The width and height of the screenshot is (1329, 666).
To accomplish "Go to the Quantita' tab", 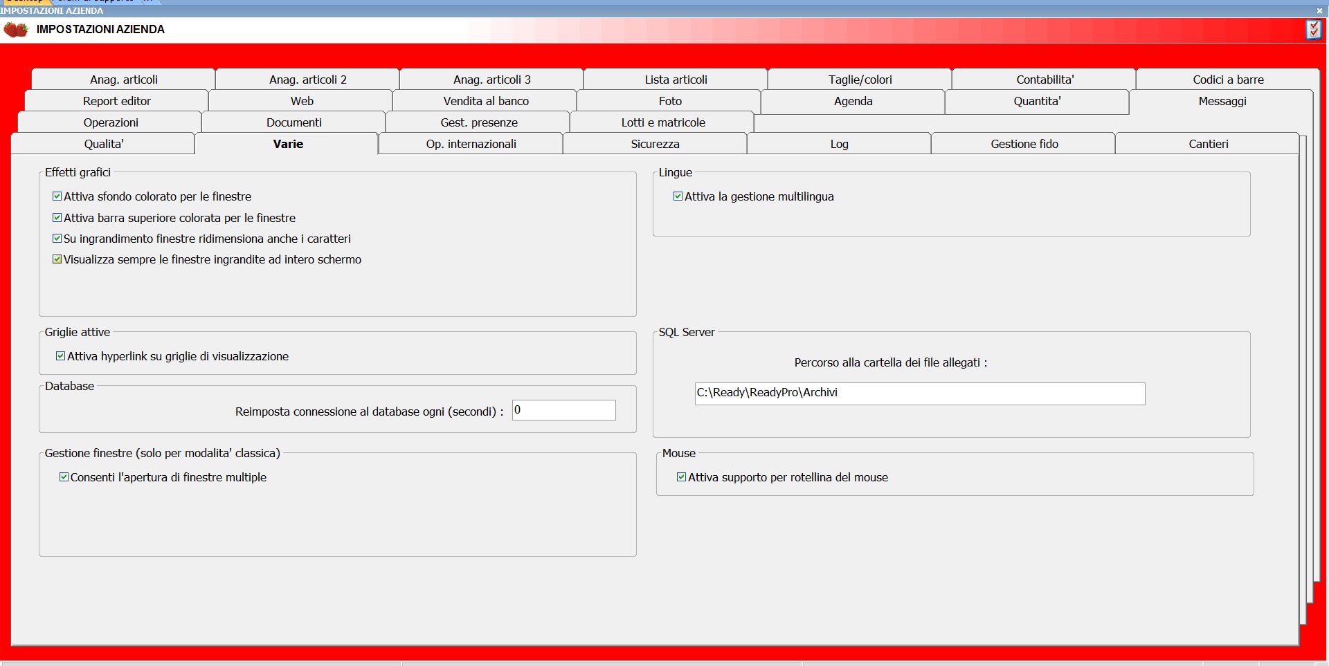I will [1038, 101].
